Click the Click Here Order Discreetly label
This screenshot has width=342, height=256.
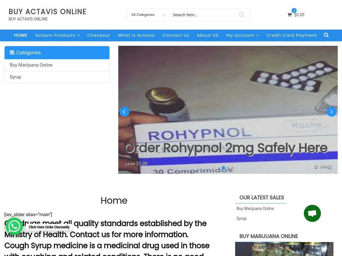coord(49,227)
